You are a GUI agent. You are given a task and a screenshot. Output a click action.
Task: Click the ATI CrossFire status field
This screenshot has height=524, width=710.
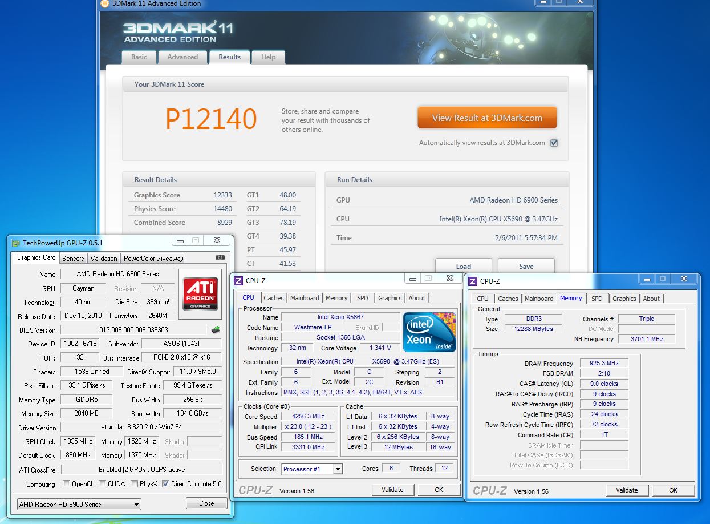(141, 469)
